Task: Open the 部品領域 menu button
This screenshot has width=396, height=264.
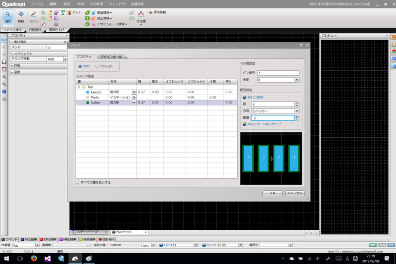Action: [x=102, y=12]
